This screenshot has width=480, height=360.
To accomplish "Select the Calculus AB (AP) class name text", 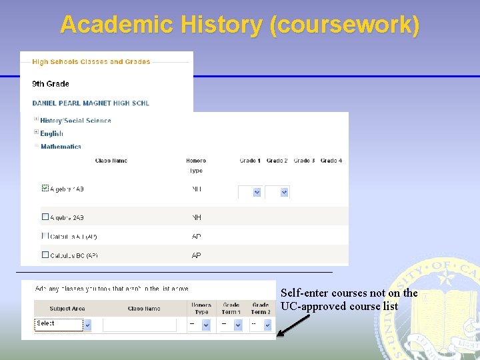I will click(73, 237).
